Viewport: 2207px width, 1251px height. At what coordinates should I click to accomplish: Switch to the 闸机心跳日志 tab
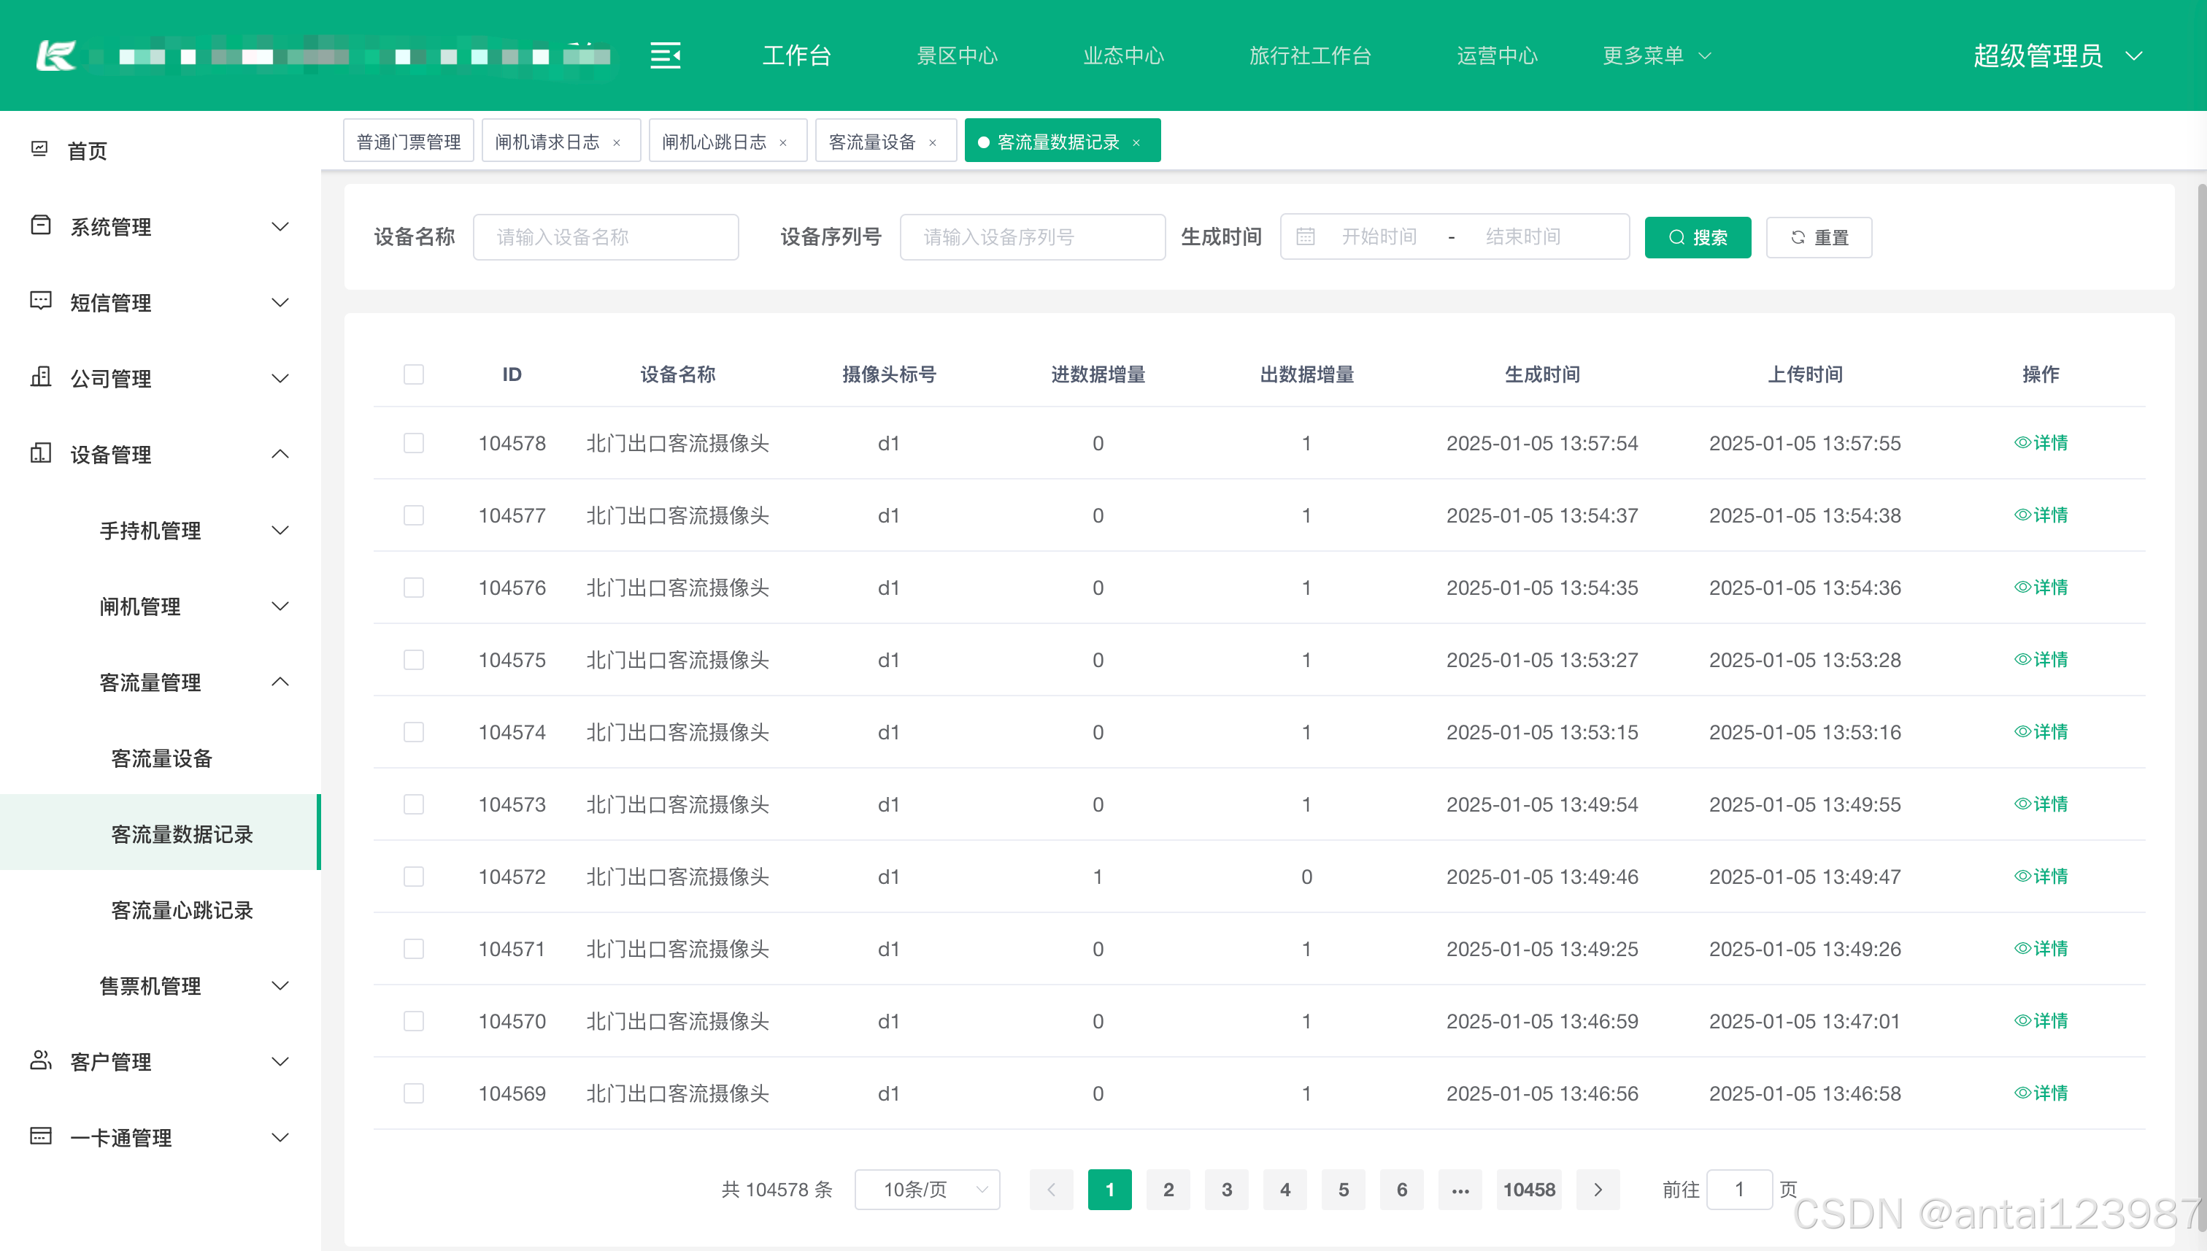pyautogui.click(x=714, y=142)
